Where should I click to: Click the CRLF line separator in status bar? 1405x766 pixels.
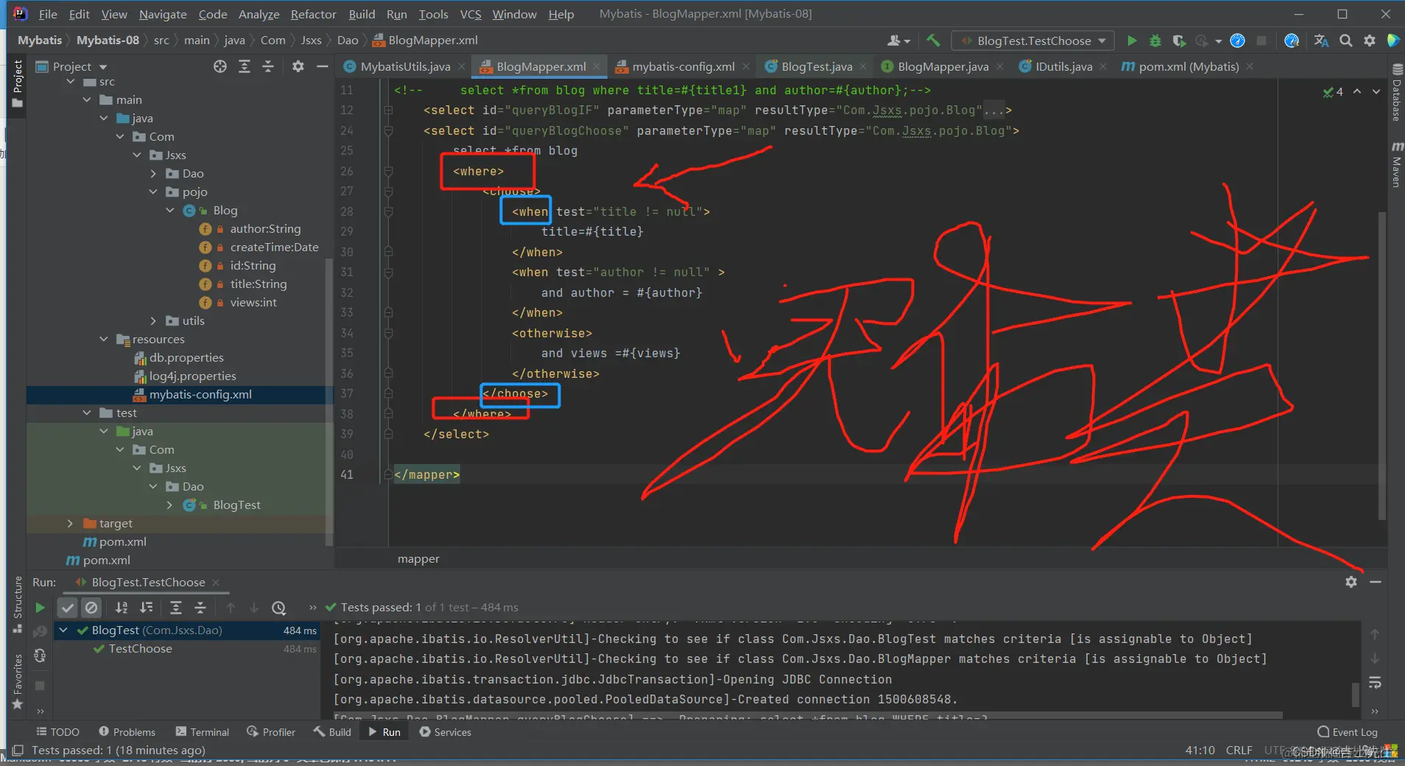click(1239, 751)
